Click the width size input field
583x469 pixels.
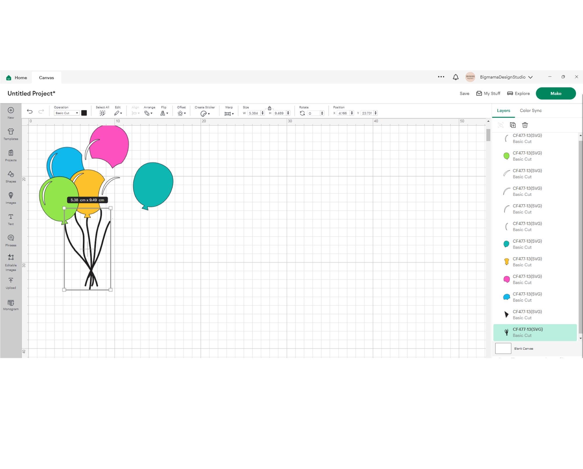[x=254, y=113]
